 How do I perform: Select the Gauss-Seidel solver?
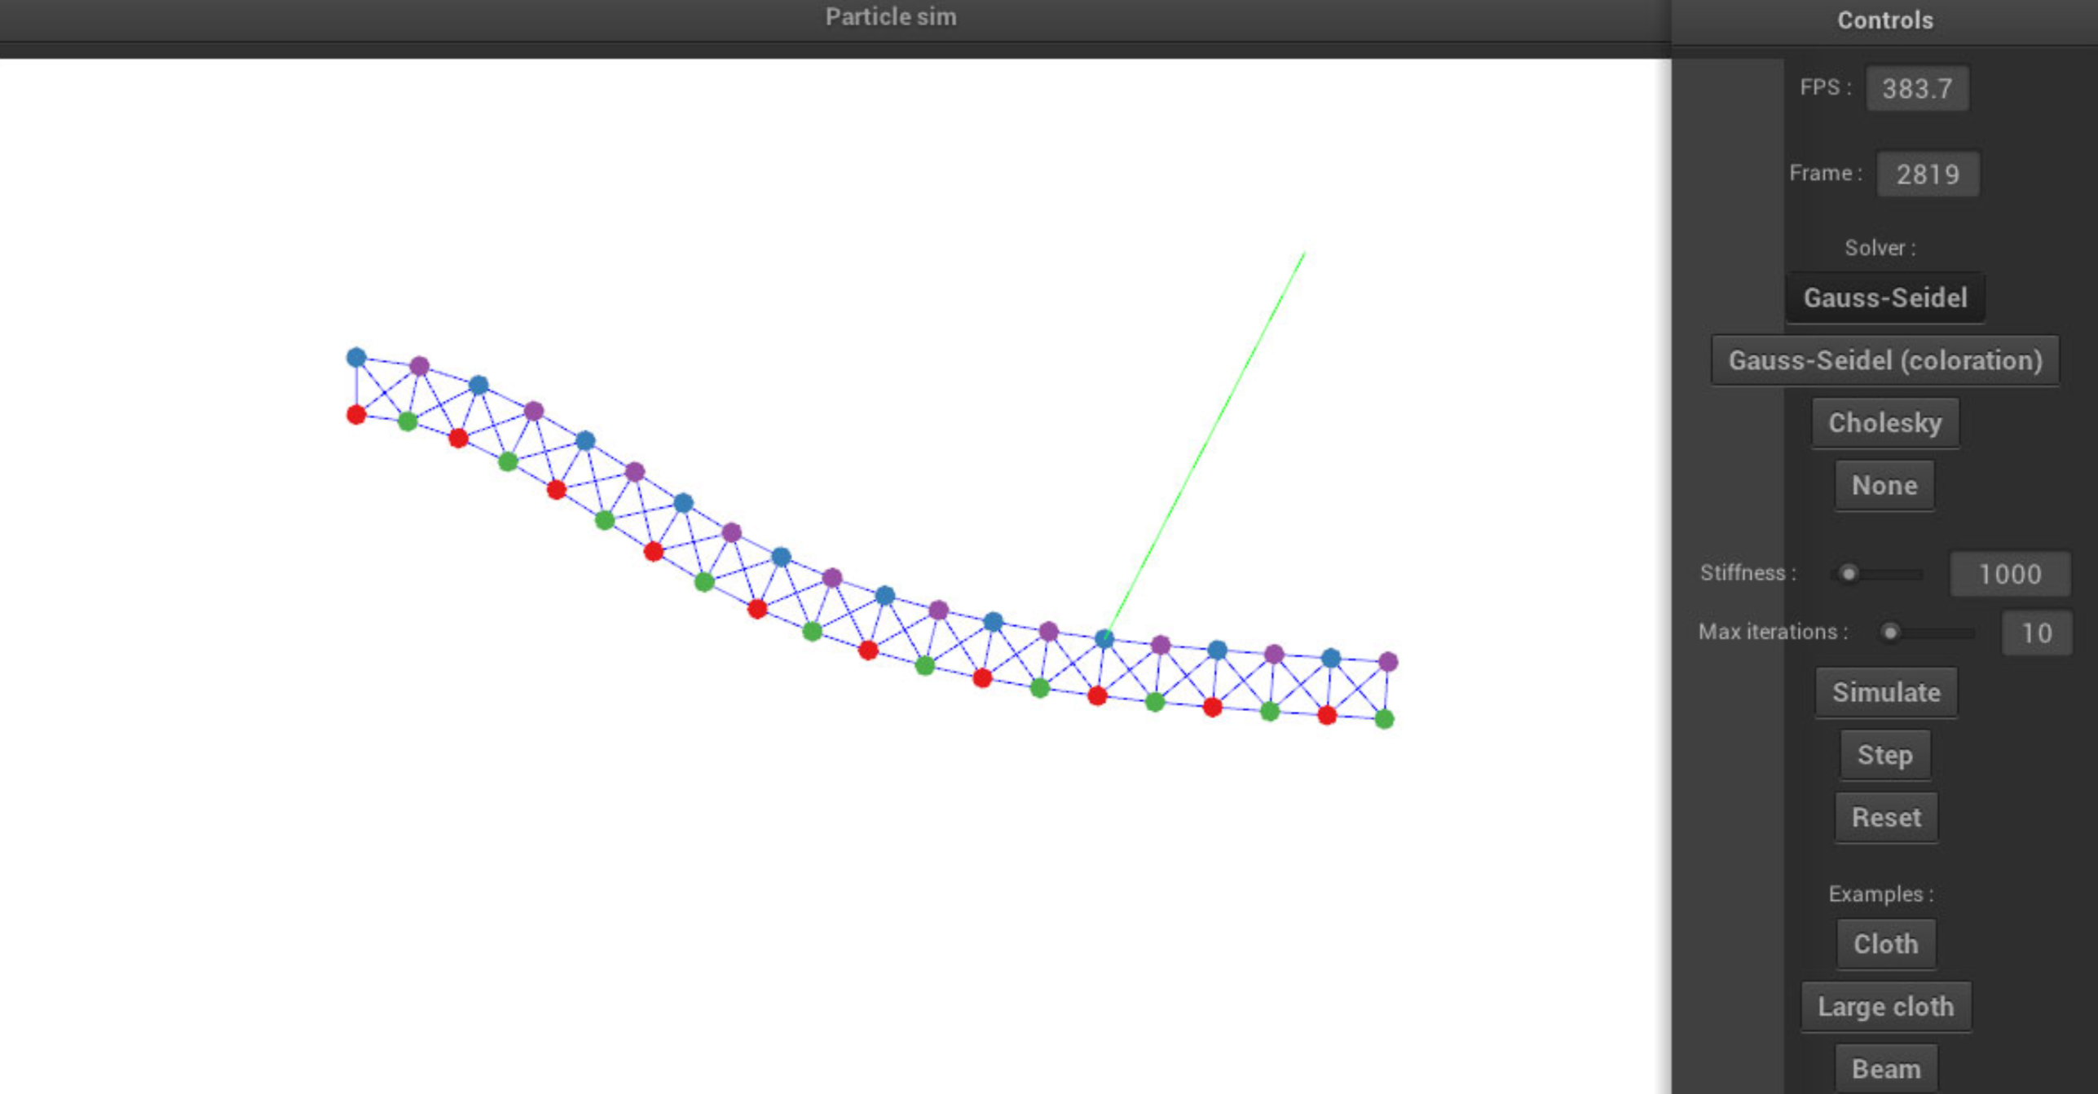pos(1884,297)
